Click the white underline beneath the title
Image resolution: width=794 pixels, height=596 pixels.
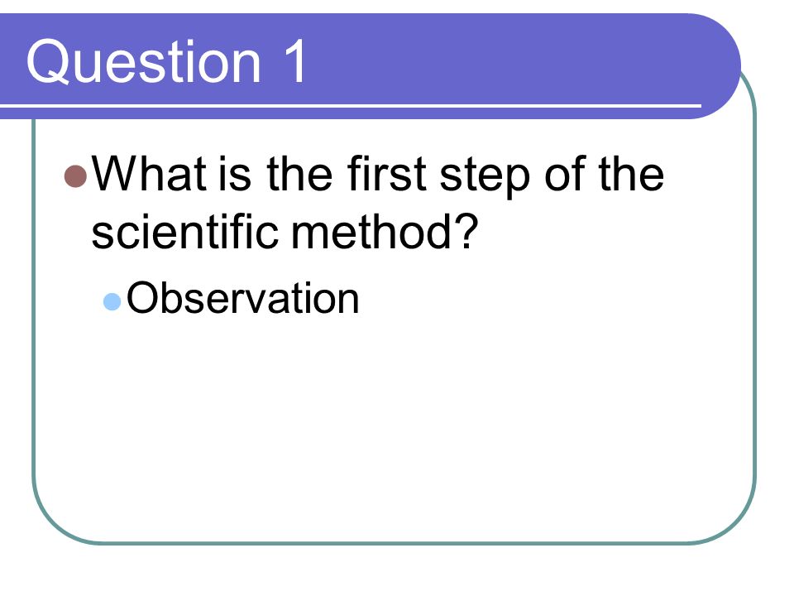click(351, 106)
